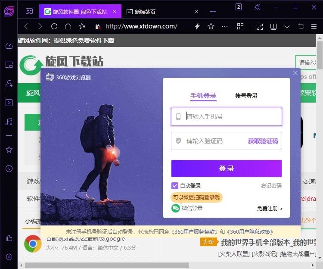Open a new tab with plus button
The height and width of the screenshot is (269, 323).
click(x=213, y=12)
